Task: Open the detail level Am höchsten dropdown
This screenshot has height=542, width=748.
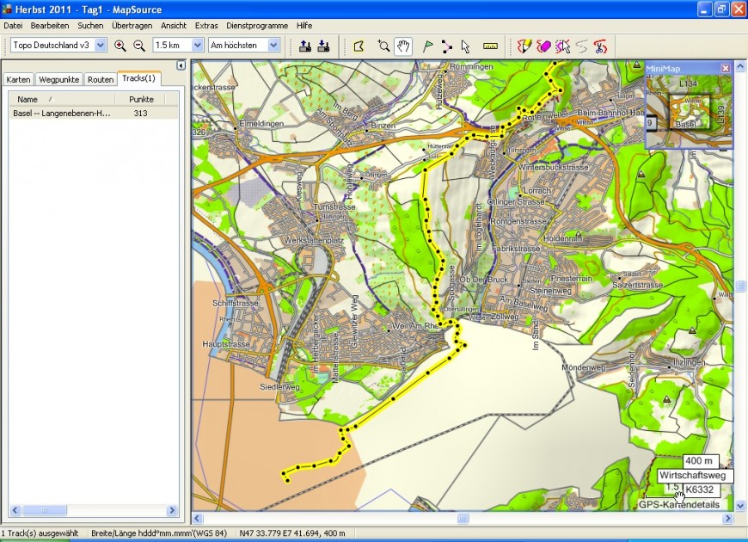Action: (273, 46)
